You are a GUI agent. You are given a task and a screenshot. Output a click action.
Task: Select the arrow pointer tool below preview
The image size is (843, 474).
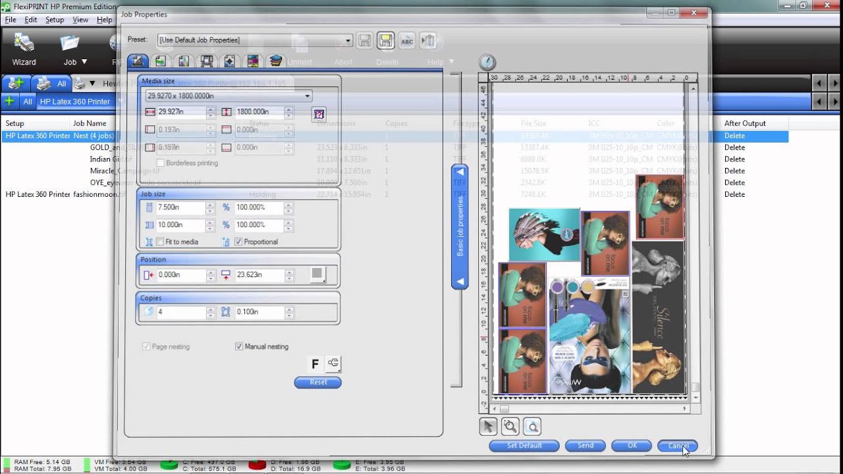(488, 427)
